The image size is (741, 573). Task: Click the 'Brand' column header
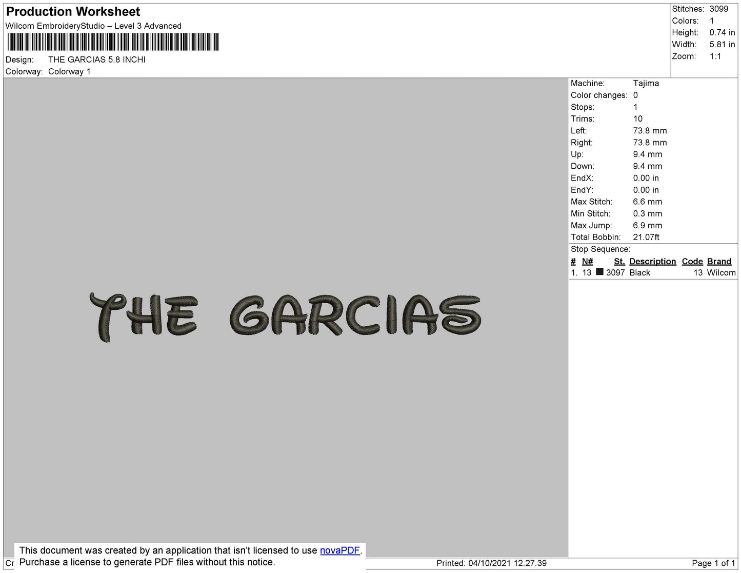719,262
